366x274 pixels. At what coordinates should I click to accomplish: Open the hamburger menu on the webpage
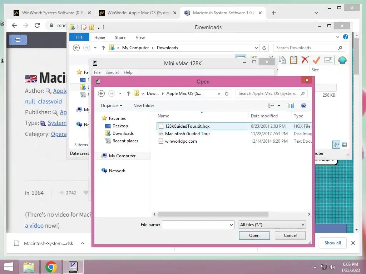(18, 40)
